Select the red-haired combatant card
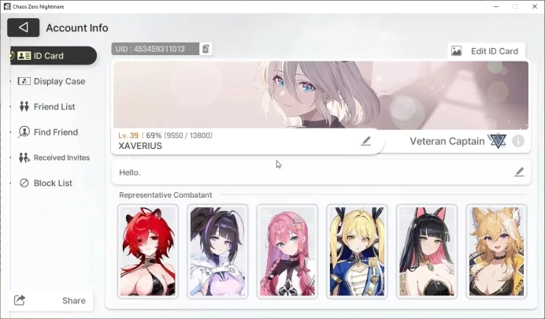 [x=148, y=251]
